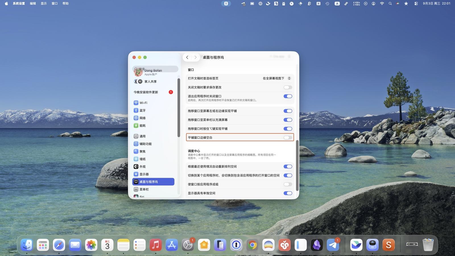Click the Control Center menu bar icon
The image size is (455, 256).
pos(416,4)
